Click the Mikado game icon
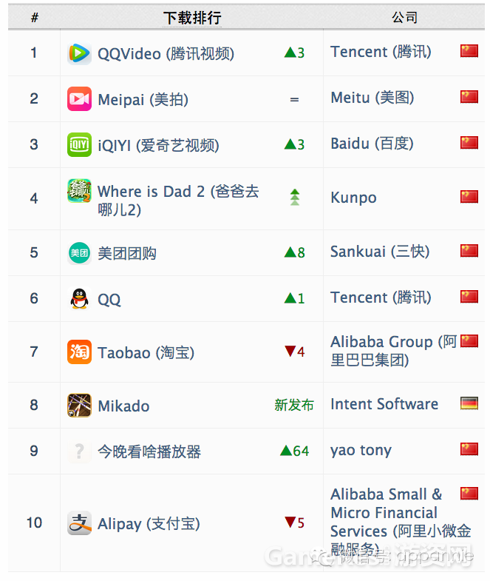490x581 pixels. (x=79, y=406)
